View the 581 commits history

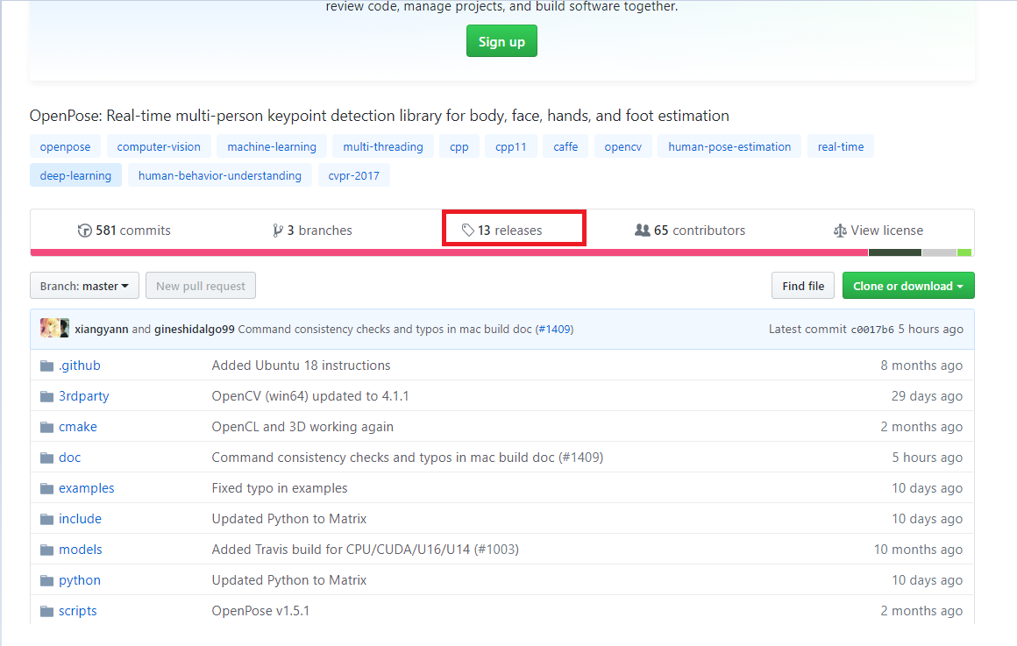click(x=124, y=231)
